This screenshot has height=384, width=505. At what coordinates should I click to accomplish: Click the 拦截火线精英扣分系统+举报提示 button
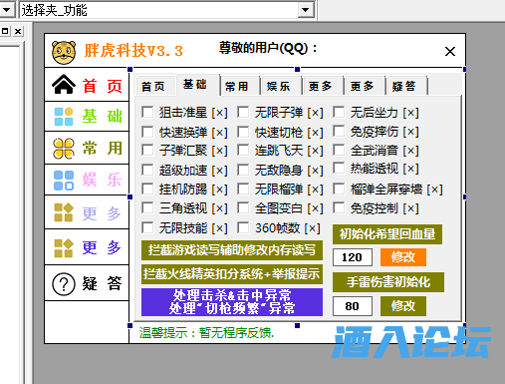pos(232,274)
